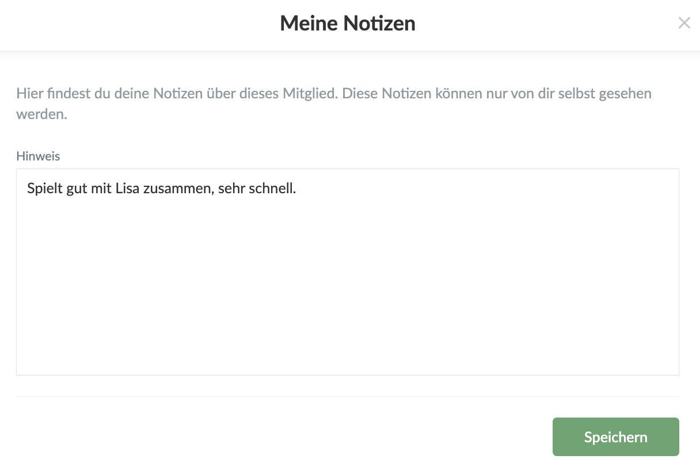Screen dimensions: 700x467
Task: Place cursor on the word 'Lisa'
Action: [127, 189]
